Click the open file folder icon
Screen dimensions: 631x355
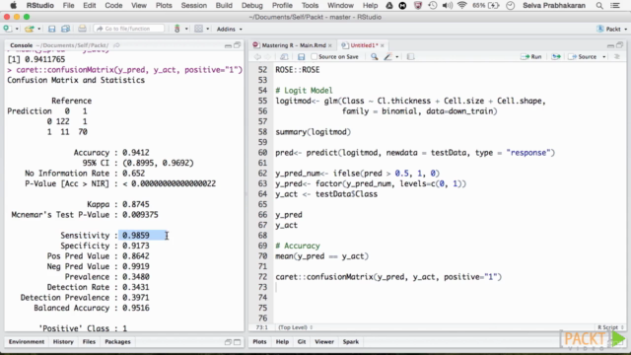coord(29,29)
